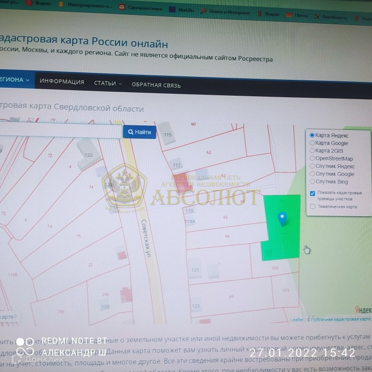Open the Авиабилеты bookmark
The height and width of the screenshot is (372, 372).
pos(331,16)
